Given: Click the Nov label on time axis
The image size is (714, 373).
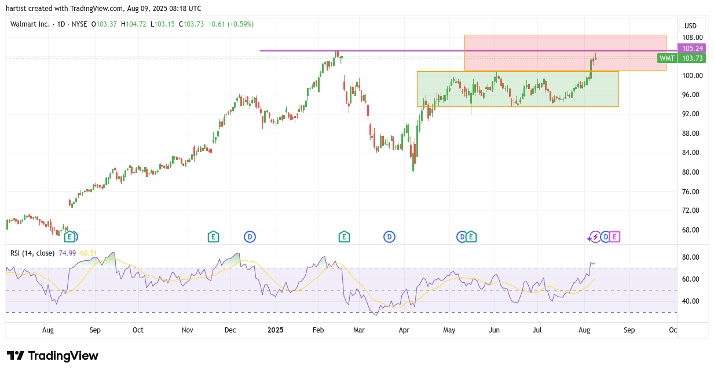Looking at the screenshot, I should pos(187,330).
